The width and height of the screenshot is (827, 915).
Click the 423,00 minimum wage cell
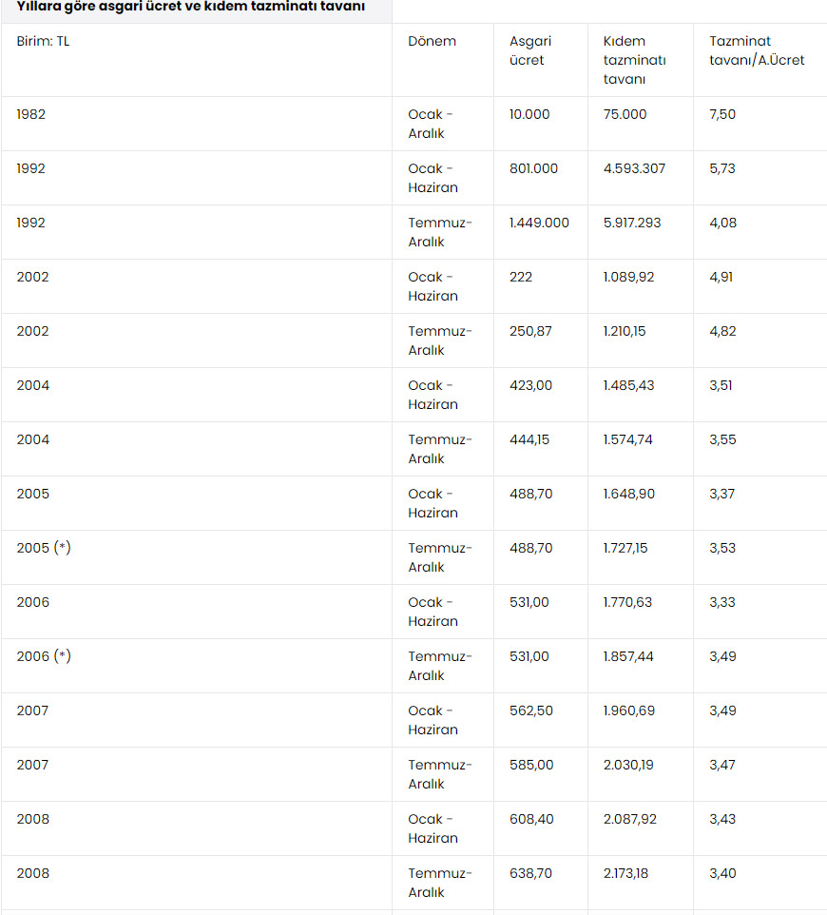(529, 385)
